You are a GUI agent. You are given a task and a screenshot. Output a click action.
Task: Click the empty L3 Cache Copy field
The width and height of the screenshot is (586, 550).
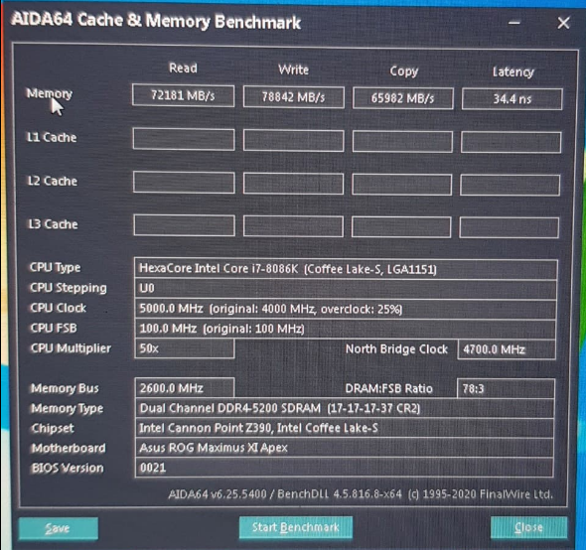401,226
